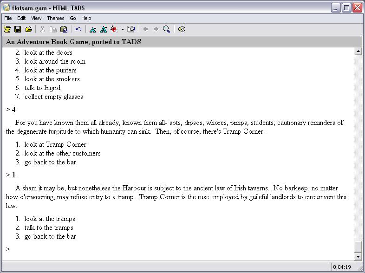Click the Copy toolbar icon

[x=53, y=29]
